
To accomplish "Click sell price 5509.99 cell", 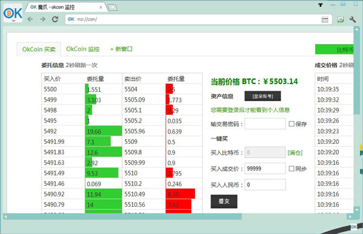I will click(144, 163).
